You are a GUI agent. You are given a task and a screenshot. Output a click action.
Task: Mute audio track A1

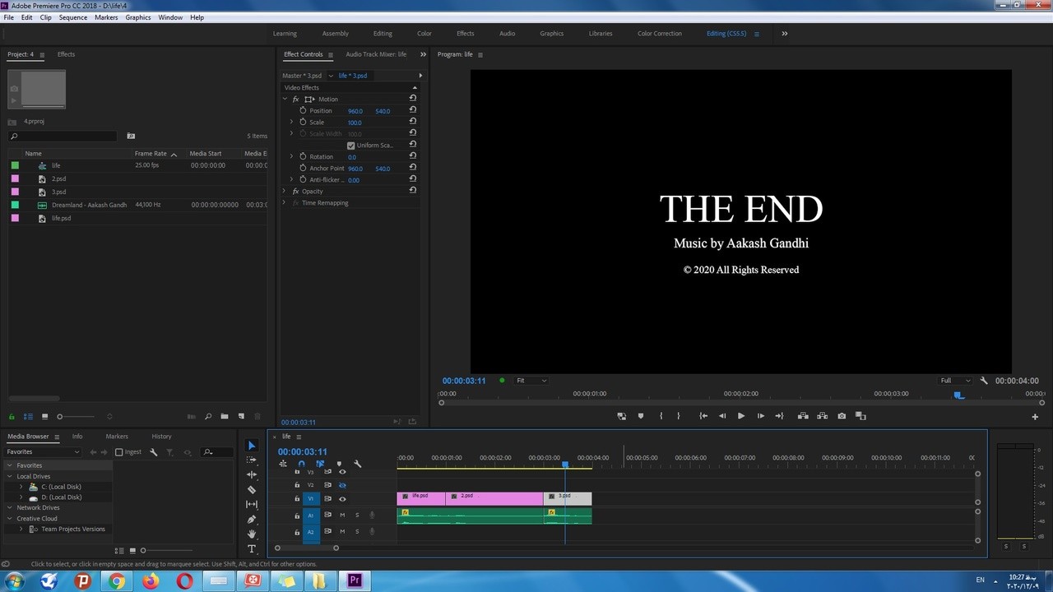pyautogui.click(x=342, y=516)
